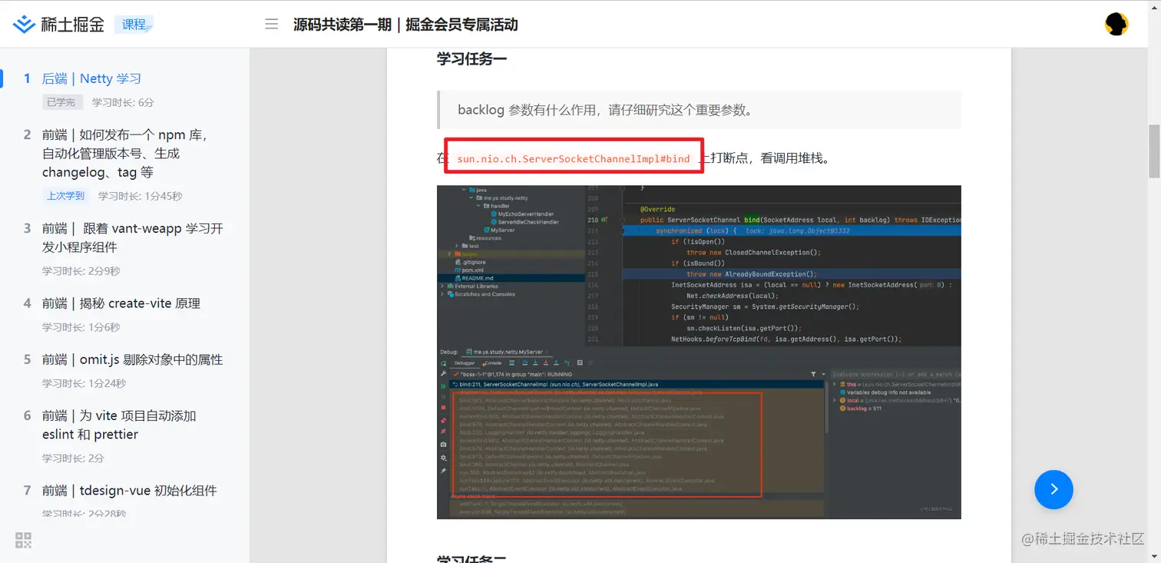Image resolution: width=1161 pixels, height=563 pixels.
Task: Click the 课程 label beside the logo
Action: pyautogui.click(x=134, y=25)
